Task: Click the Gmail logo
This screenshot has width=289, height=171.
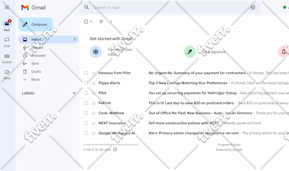Action: [33, 8]
